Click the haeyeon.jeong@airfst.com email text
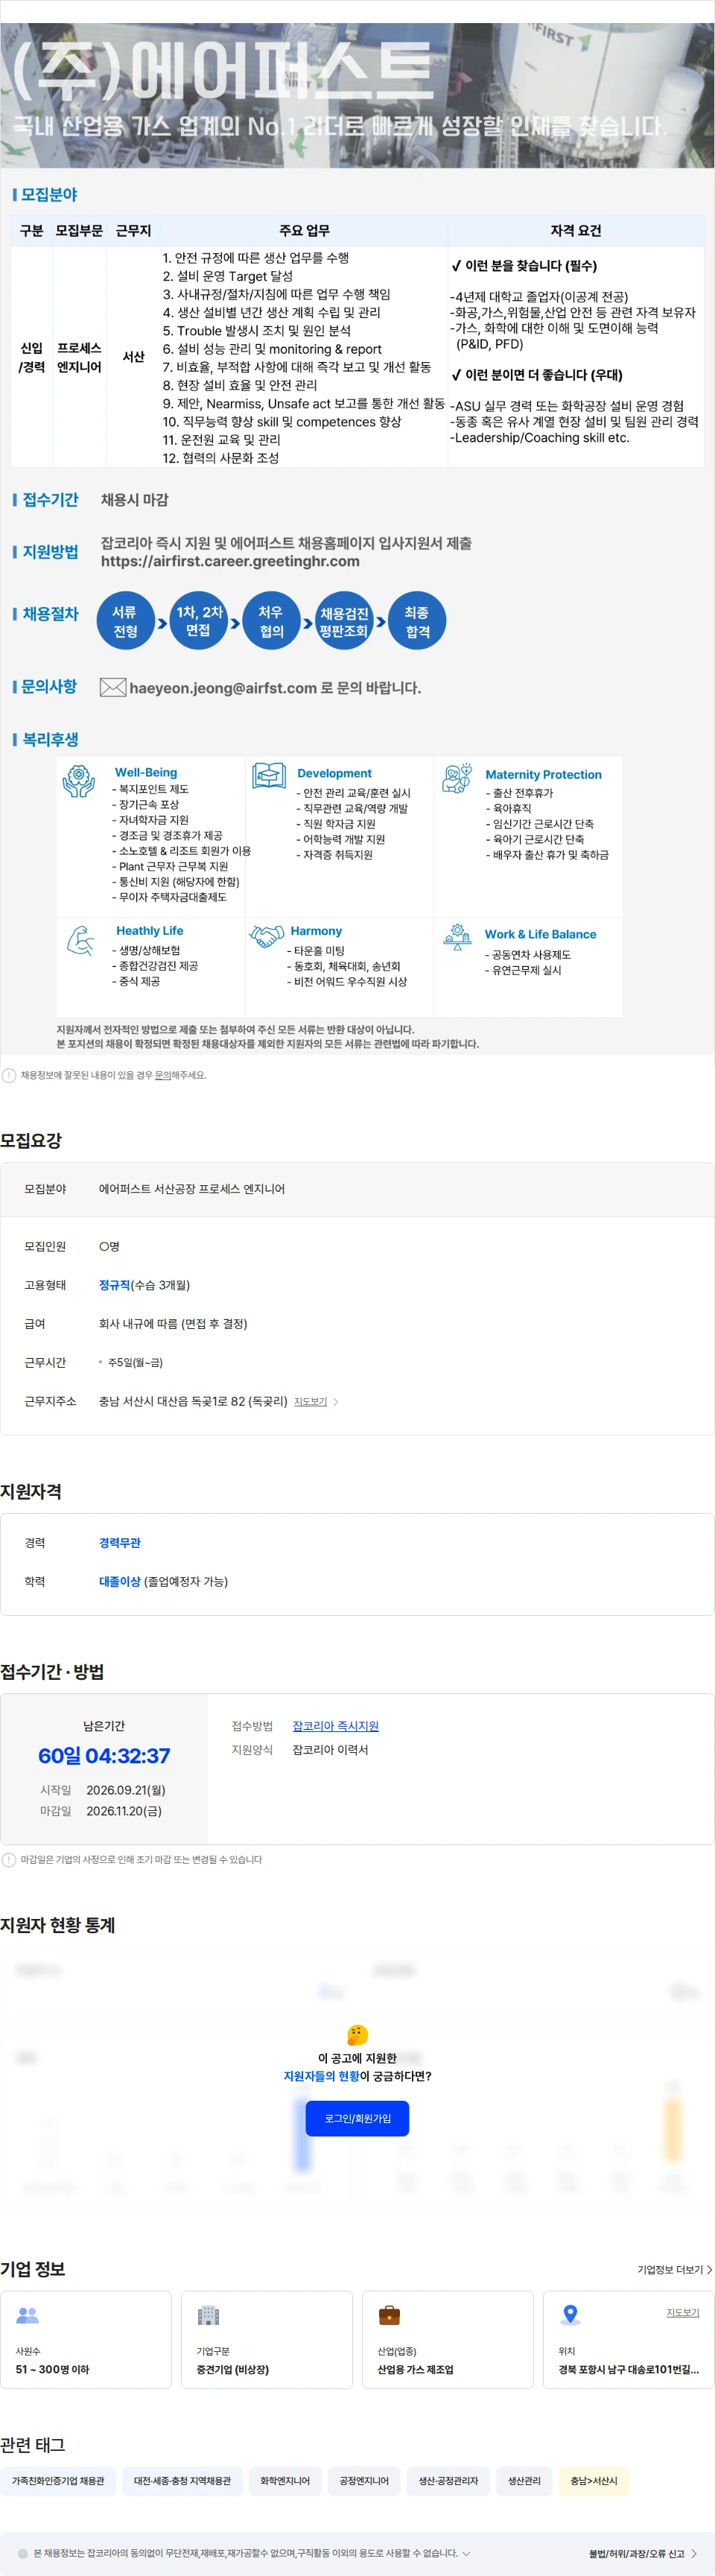The width and height of the screenshot is (715, 2576). coord(223,688)
